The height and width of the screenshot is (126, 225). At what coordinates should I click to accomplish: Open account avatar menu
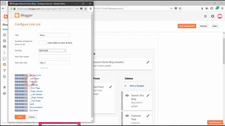220,16
